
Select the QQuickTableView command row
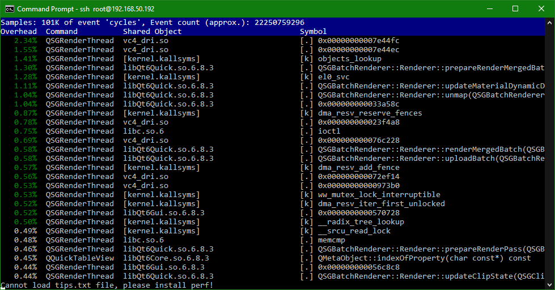(273, 258)
